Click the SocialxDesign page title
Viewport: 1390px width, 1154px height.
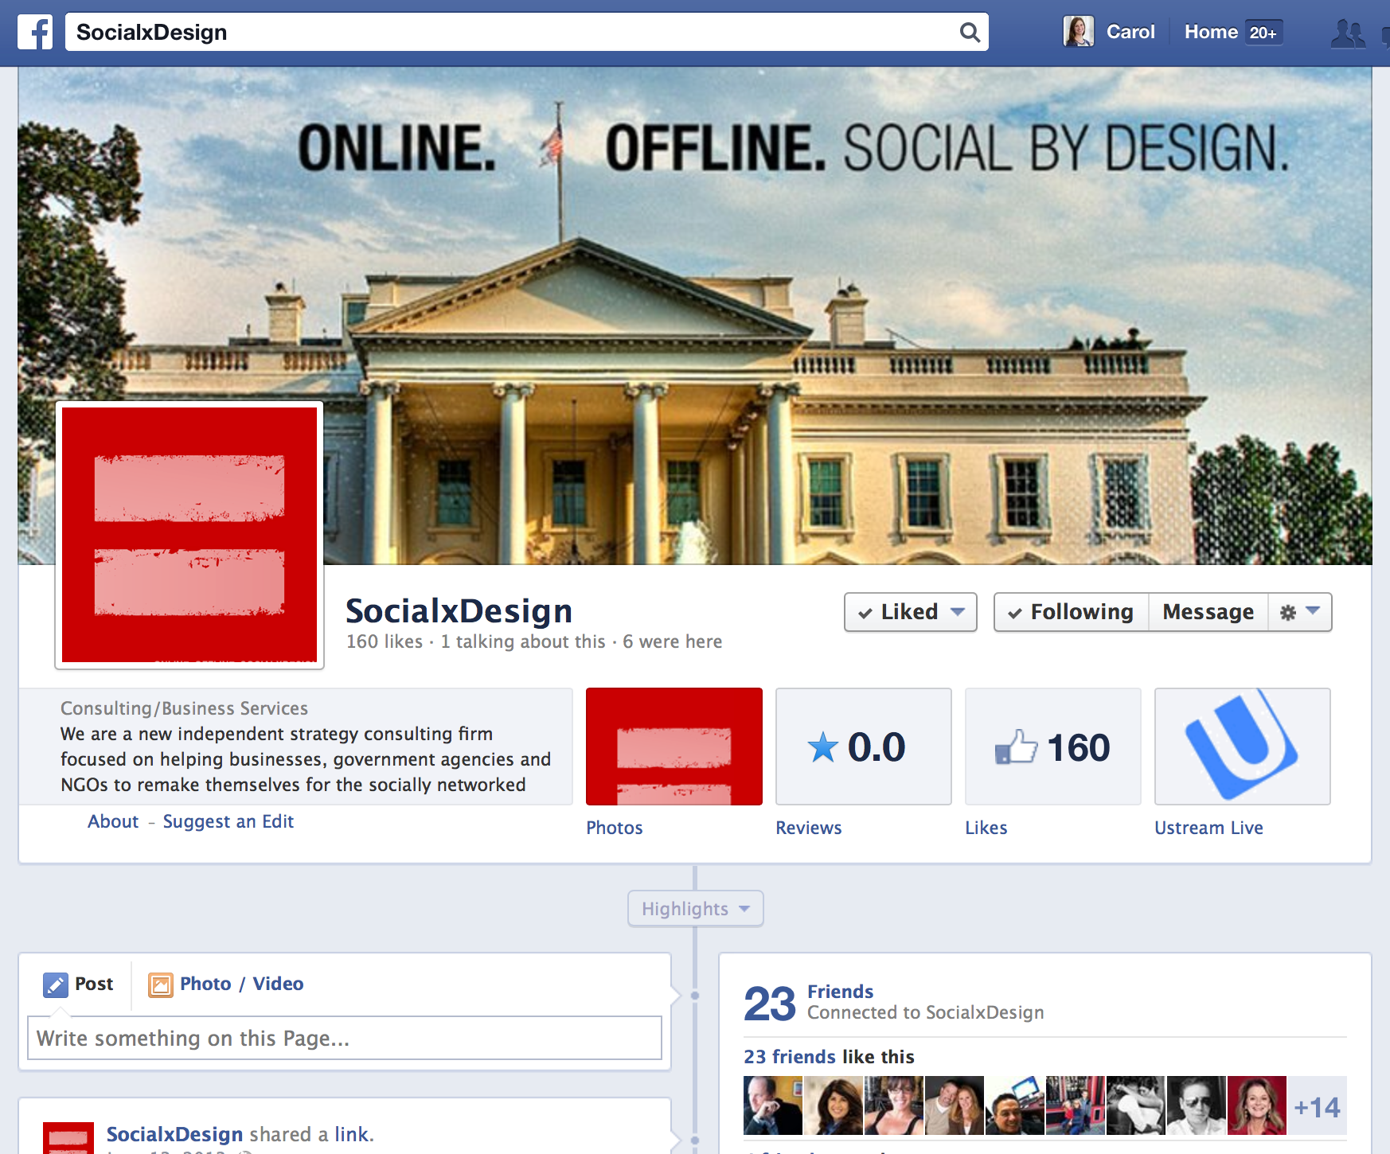point(459,611)
